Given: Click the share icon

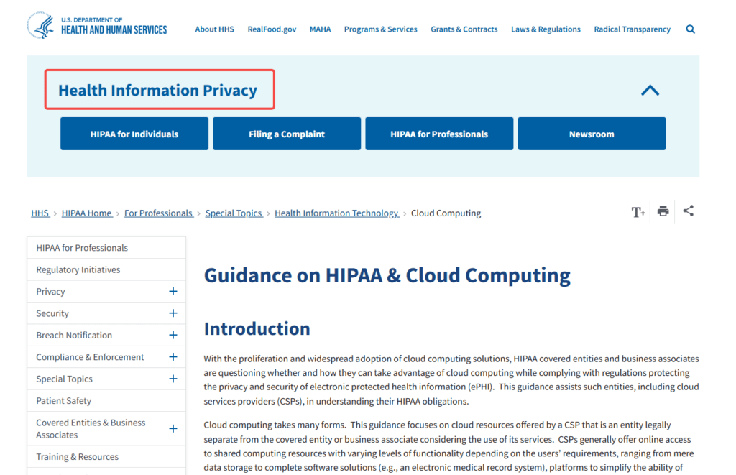Looking at the screenshot, I should [688, 211].
